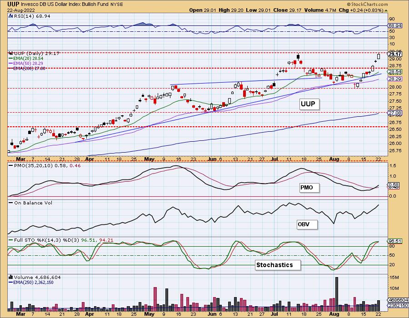This screenshot has width=409, height=318.
Task: Click the NYSE exchange label
Action: tap(116, 5)
